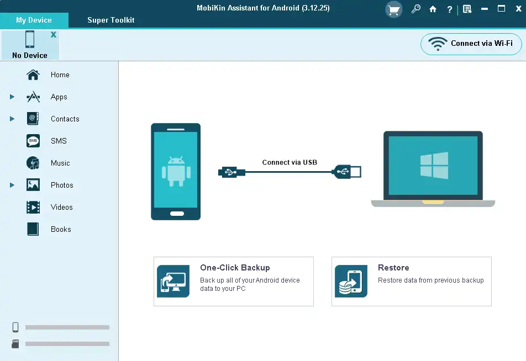Click the SMS icon in sidebar
Screen dimensions: 526x361
coord(33,141)
